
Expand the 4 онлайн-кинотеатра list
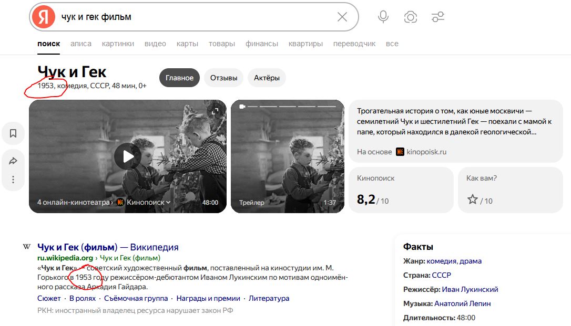click(x=75, y=203)
